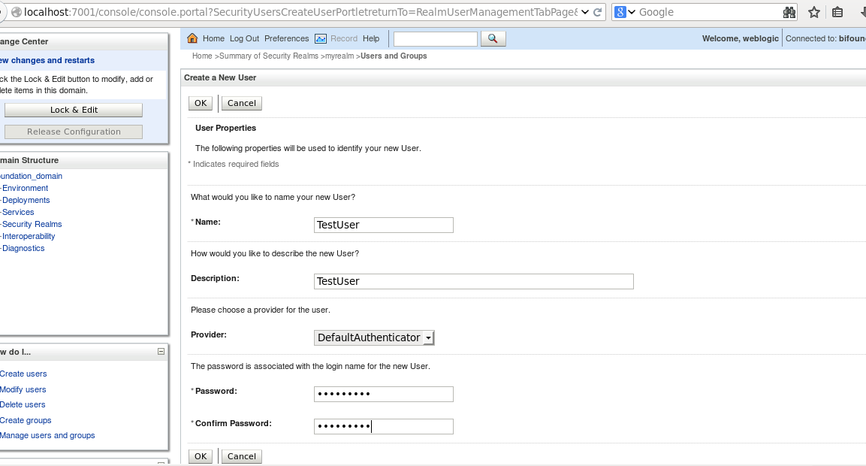Open the URL history dropdown arrow
Image resolution: width=866 pixels, height=466 pixels.
tap(585, 12)
